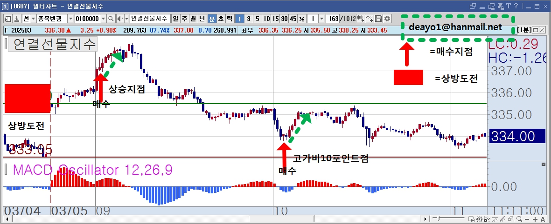Viewport: 551px width, 224px height.
Task: Click the underscore bar icon in title bar
Action: pos(482,8)
